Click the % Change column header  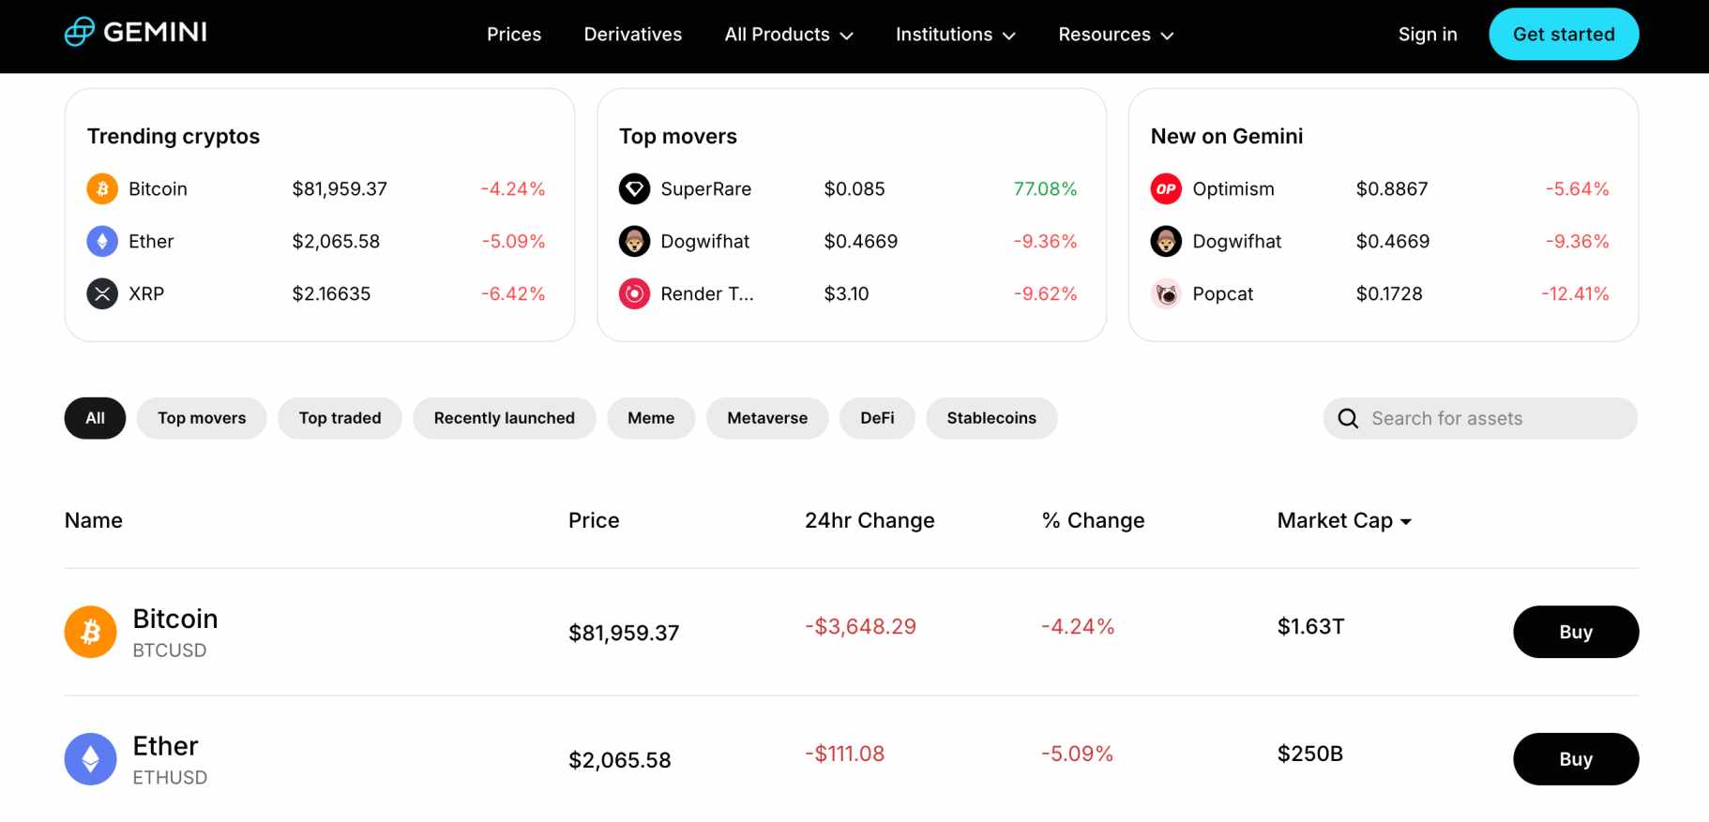1093,520
